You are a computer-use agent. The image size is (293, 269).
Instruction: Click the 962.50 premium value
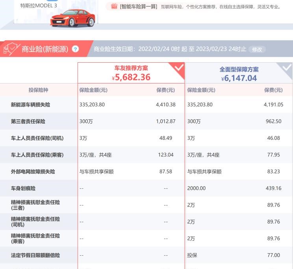click(274, 122)
